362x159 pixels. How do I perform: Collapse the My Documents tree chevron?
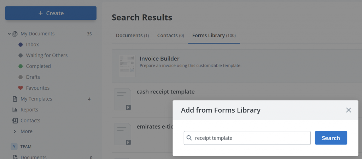(9, 34)
